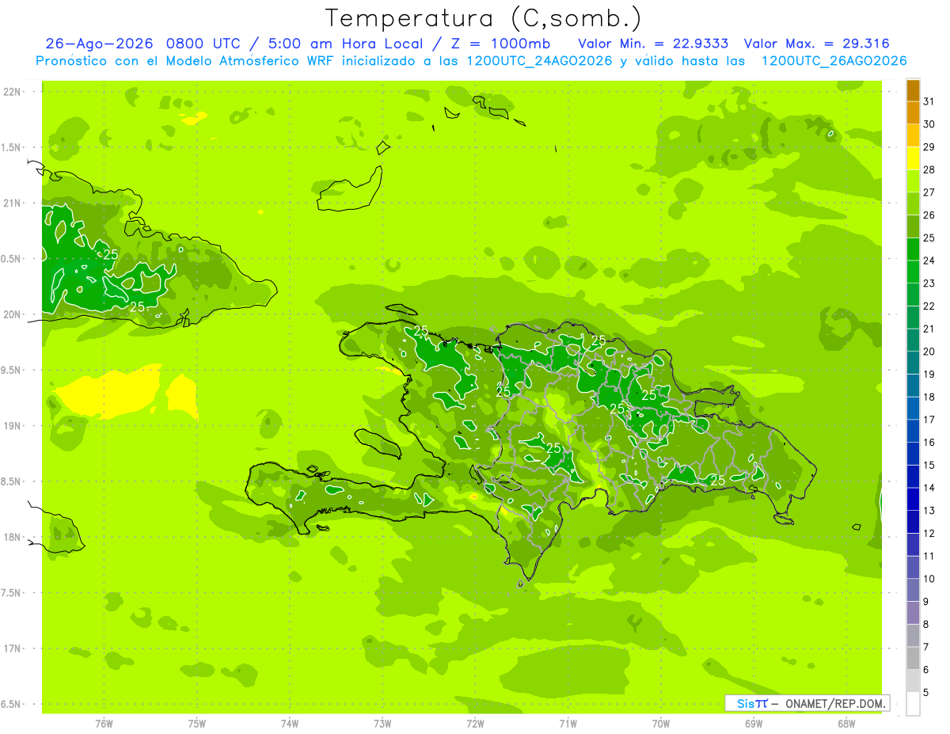Viewport: 950px width, 734px height.
Task: Click the legend scale value 5
Action: pyautogui.click(x=927, y=692)
